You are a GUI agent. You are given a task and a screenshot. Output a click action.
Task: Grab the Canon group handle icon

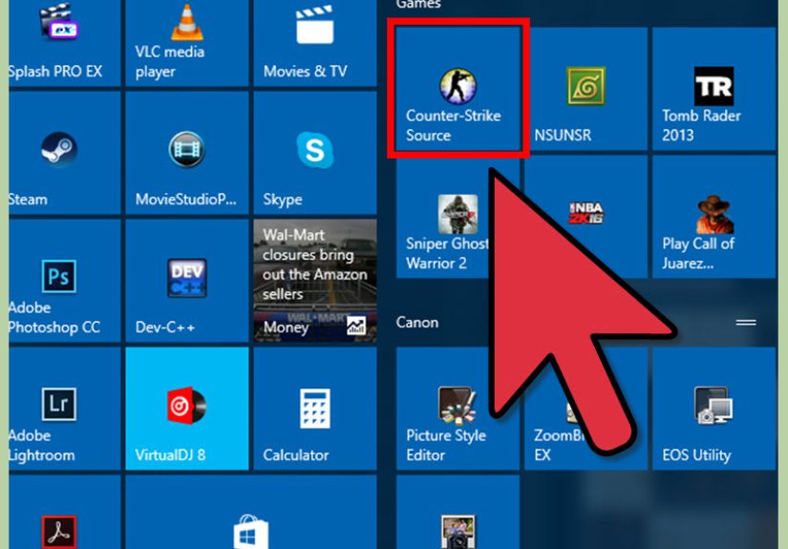click(746, 323)
